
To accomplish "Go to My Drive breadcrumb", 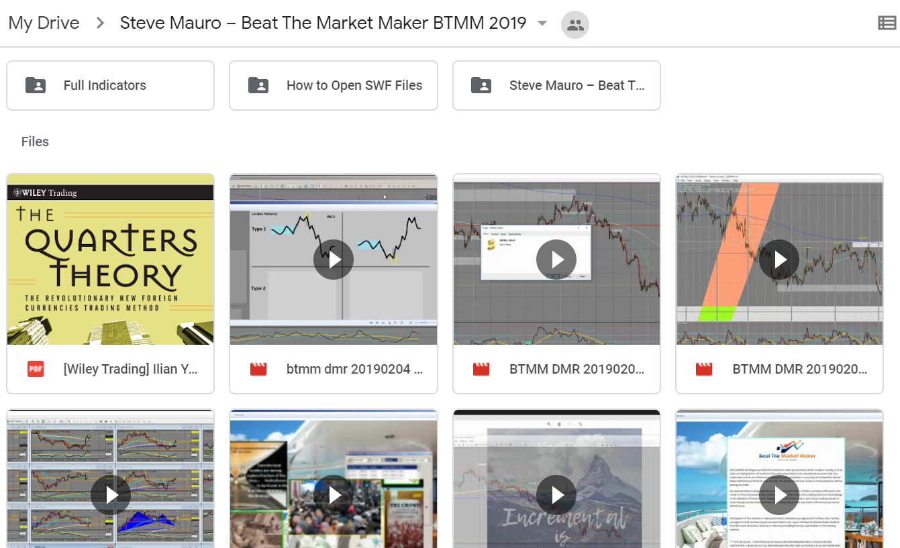I will tap(44, 23).
